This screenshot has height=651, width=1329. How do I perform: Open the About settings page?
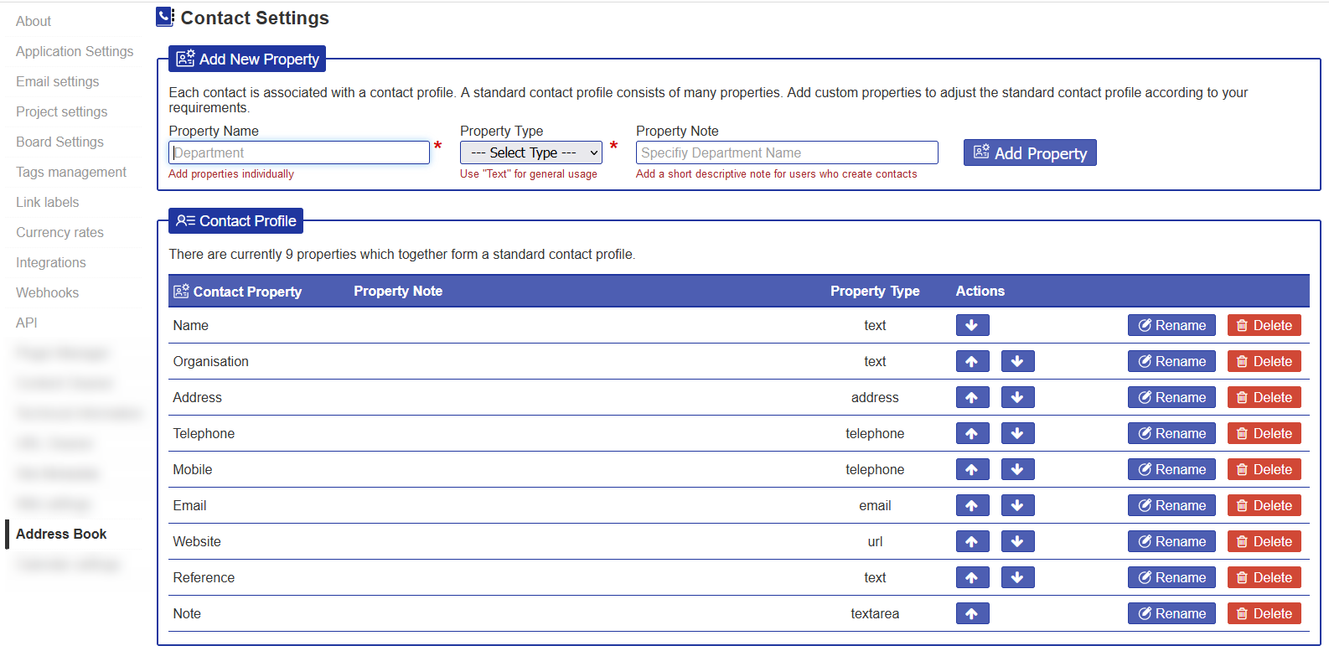(34, 21)
